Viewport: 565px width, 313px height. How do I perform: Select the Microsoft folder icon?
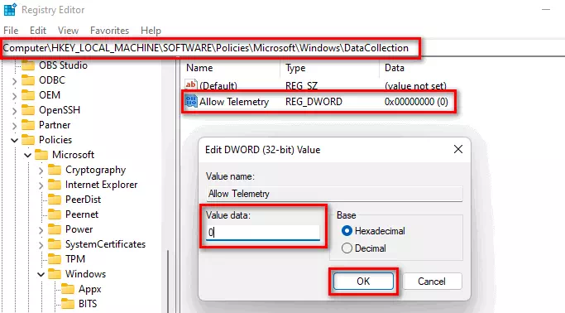(41, 155)
